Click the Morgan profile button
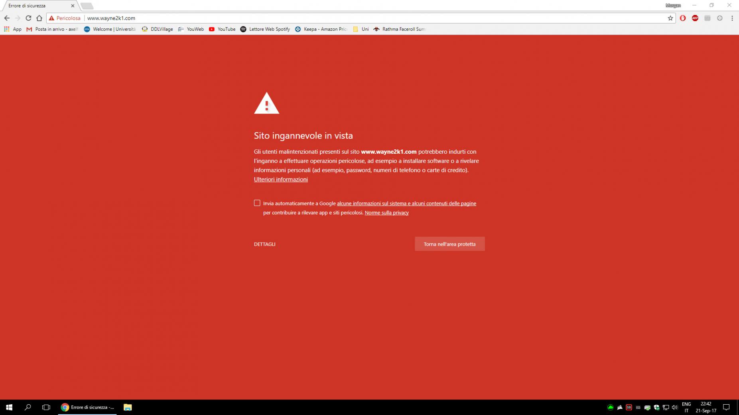This screenshot has width=739, height=415. 673,6
